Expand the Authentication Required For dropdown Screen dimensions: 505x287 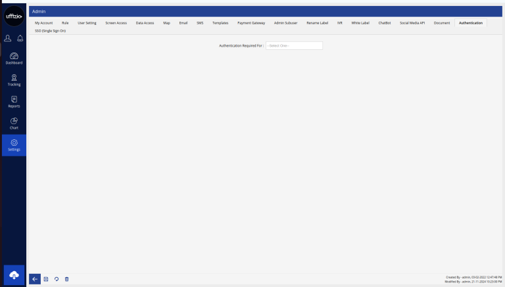point(294,45)
